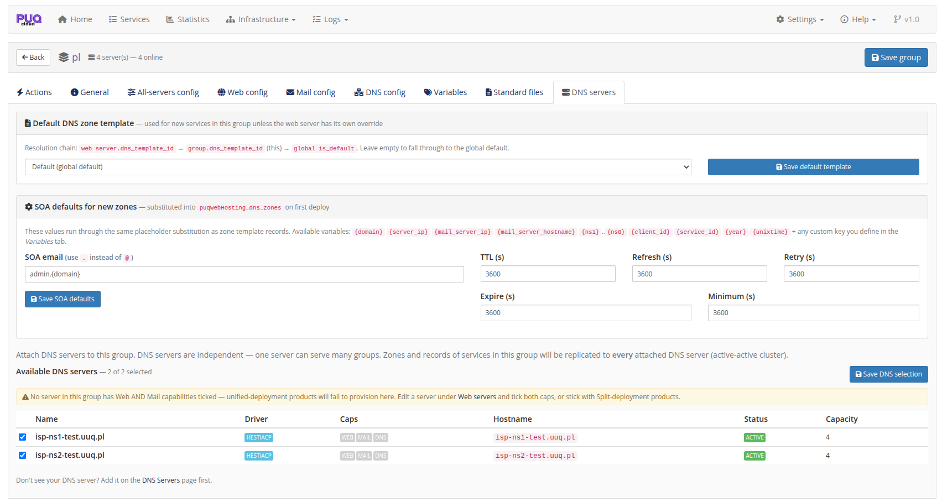Viewport: 942px width, 502px height.
Task: Click the Web config globe icon
Action: (x=221, y=92)
